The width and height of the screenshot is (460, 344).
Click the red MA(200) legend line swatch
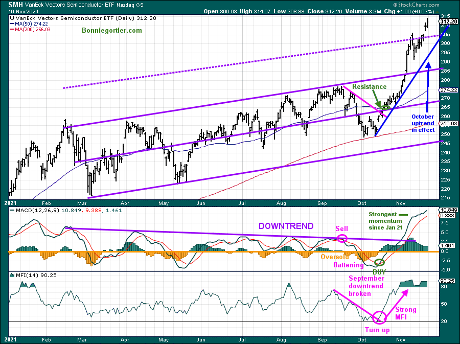pyautogui.click(x=12, y=29)
